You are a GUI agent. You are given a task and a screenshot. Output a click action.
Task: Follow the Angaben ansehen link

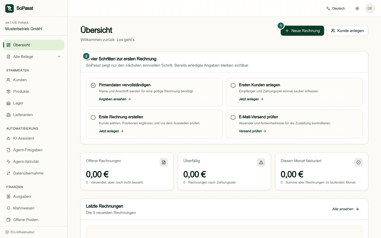coord(115,99)
